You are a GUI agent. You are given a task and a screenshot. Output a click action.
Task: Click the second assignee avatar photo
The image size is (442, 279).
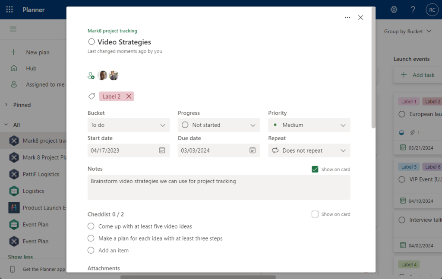114,75
